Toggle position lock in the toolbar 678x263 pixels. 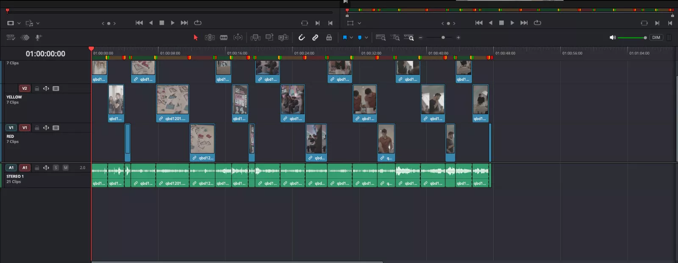pos(329,38)
